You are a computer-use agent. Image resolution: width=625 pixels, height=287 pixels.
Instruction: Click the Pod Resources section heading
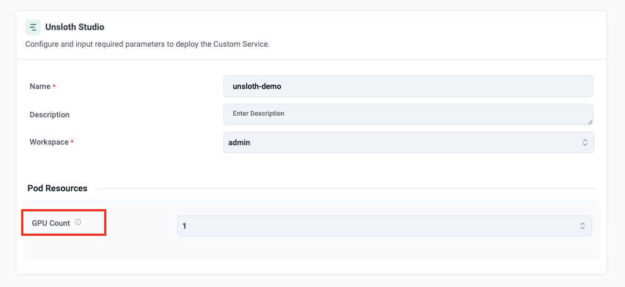(x=57, y=189)
